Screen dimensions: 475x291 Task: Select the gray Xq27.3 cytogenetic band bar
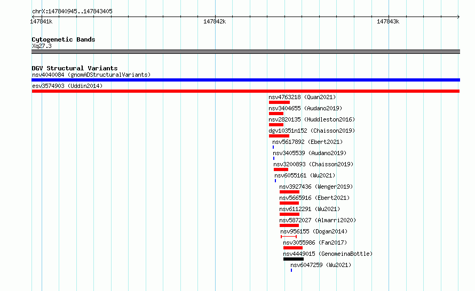[x=246, y=52]
